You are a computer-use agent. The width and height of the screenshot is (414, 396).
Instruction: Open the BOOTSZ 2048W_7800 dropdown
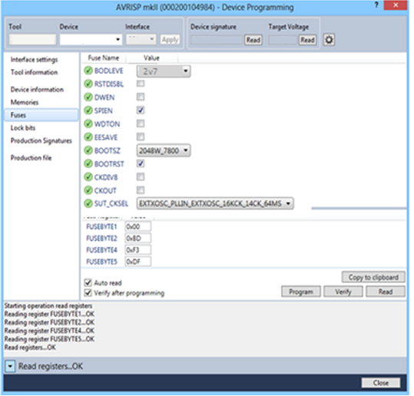(164, 150)
